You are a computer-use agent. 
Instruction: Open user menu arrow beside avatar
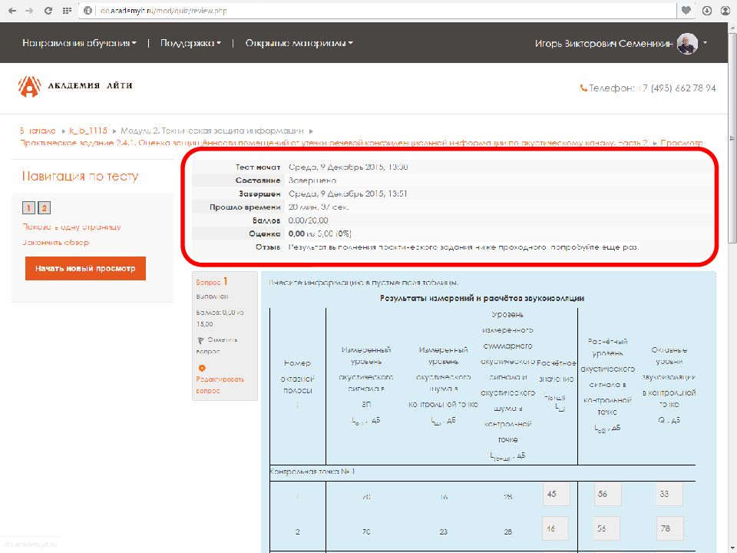[706, 44]
